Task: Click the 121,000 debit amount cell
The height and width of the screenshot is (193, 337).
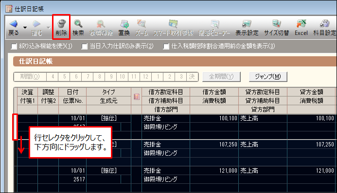Action: (x=214, y=171)
